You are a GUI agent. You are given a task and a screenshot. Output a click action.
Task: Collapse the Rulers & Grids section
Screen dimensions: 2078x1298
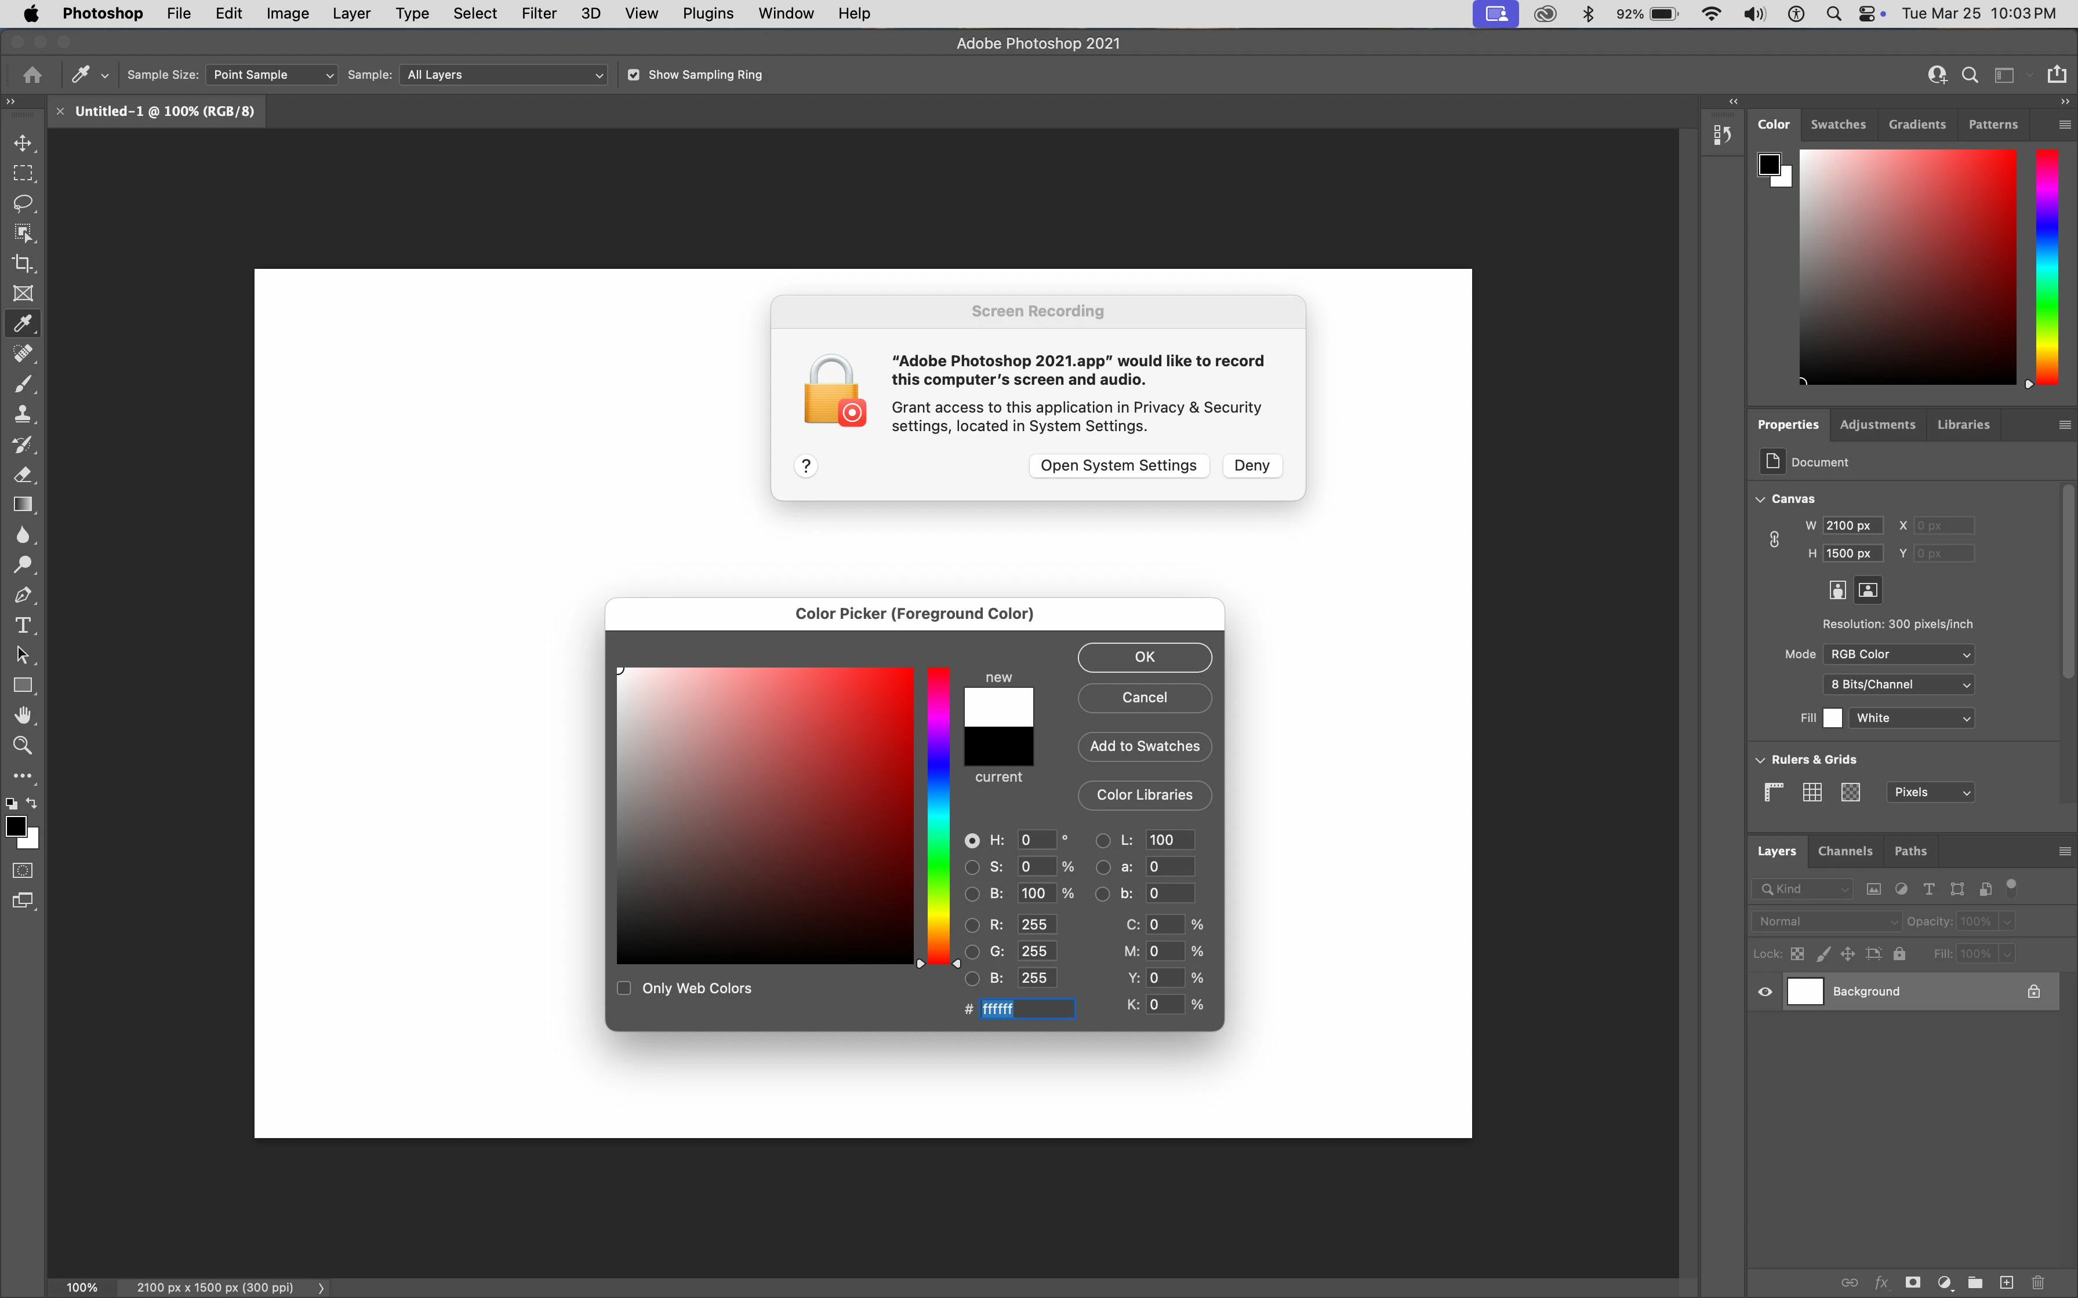click(1760, 760)
